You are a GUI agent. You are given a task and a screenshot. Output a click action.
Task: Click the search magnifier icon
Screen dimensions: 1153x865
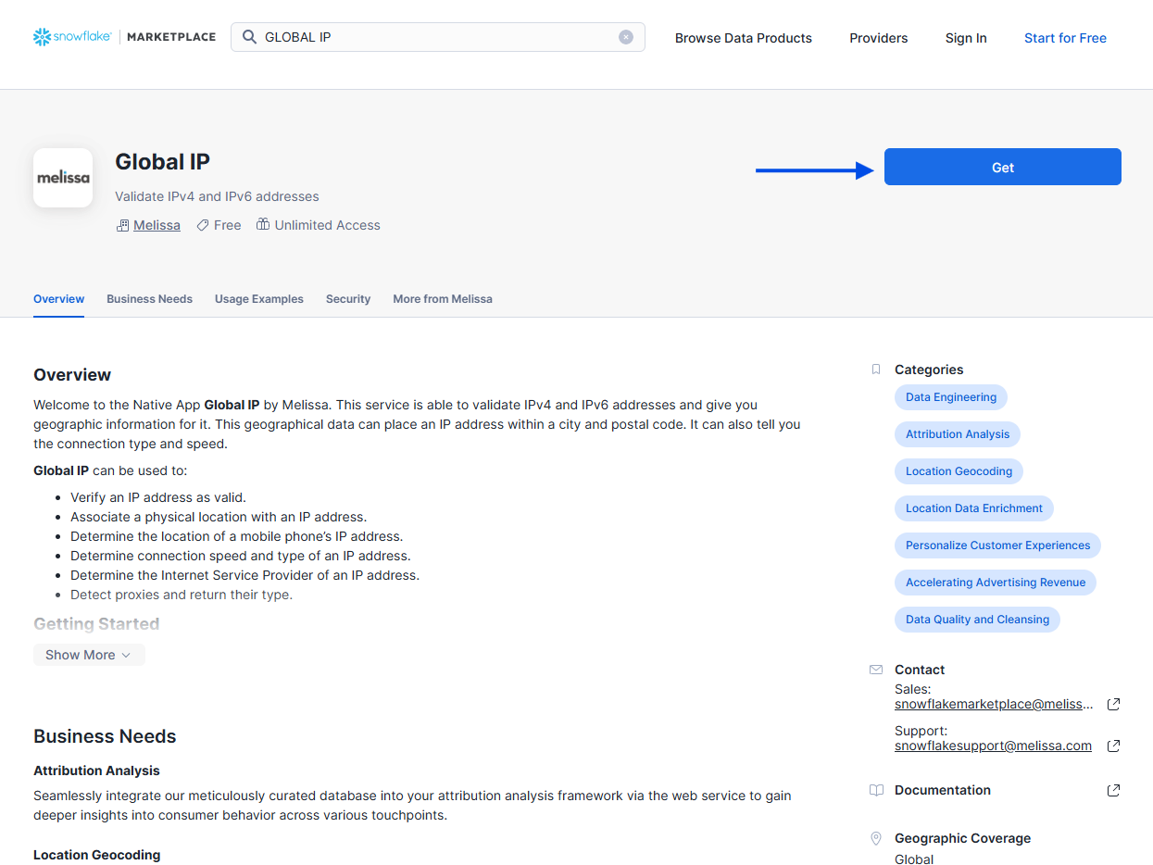pyautogui.click(x=249, y=37)
